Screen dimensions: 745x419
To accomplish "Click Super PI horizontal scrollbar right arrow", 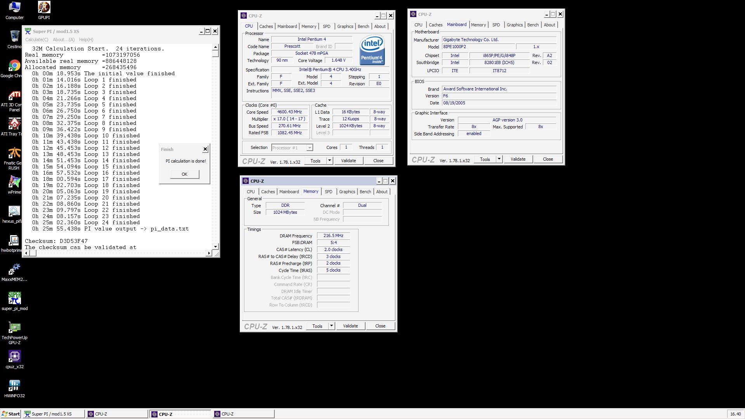I will [209, 253].
